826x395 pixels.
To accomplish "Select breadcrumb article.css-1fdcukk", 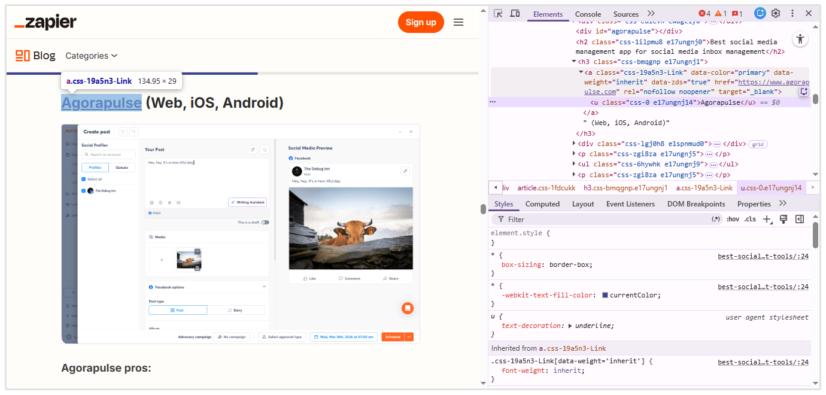I will coord(546,188).
